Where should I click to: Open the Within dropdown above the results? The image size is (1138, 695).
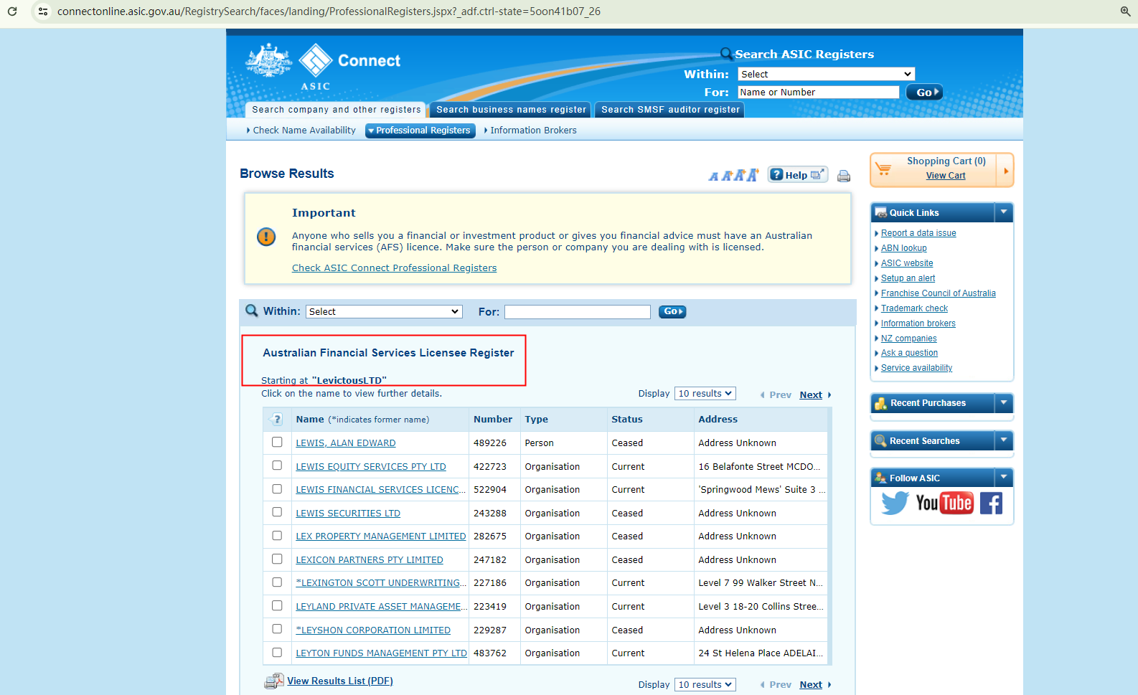pyautogui.click(x=384, y=311)
